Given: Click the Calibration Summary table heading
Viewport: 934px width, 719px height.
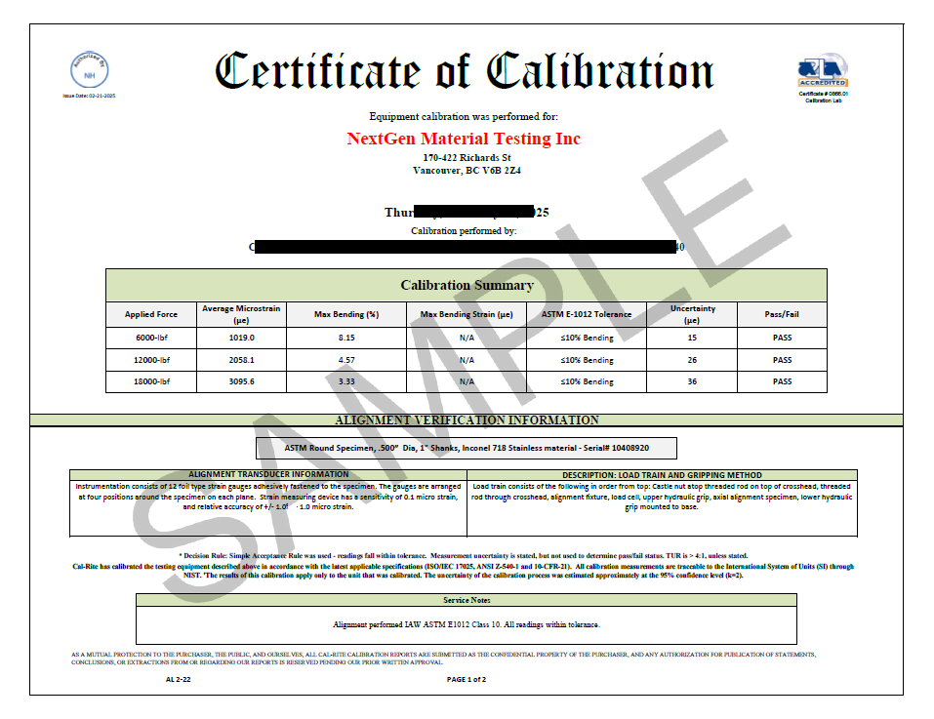Looking at the screenshot, I should [467, 285].
